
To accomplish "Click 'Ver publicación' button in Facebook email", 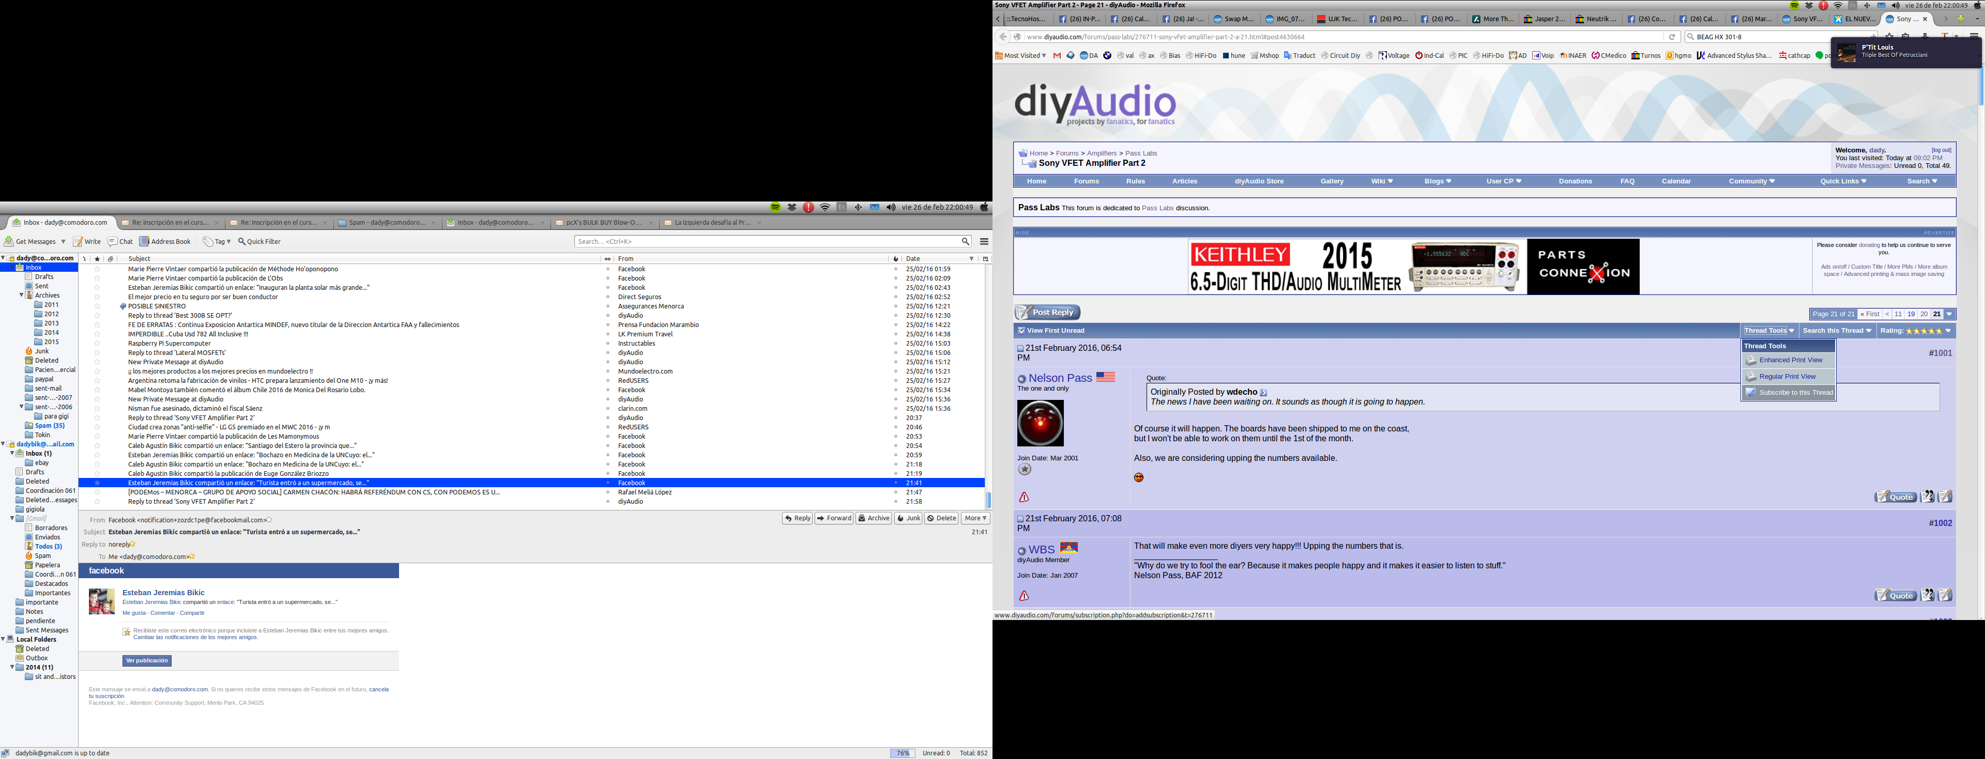I will point(146,661).
